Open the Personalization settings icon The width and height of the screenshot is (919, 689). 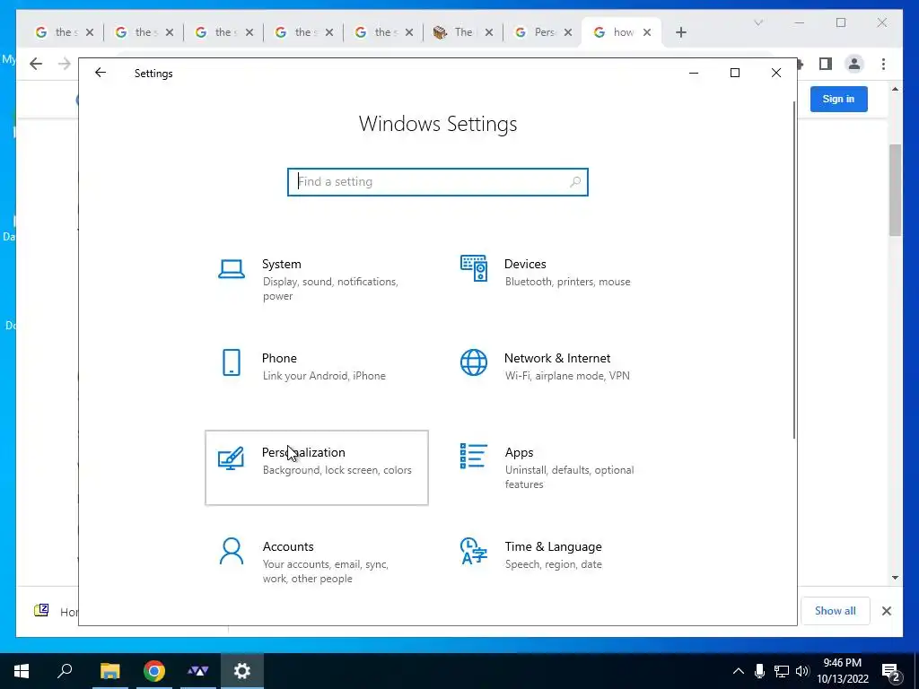(231, 458)
